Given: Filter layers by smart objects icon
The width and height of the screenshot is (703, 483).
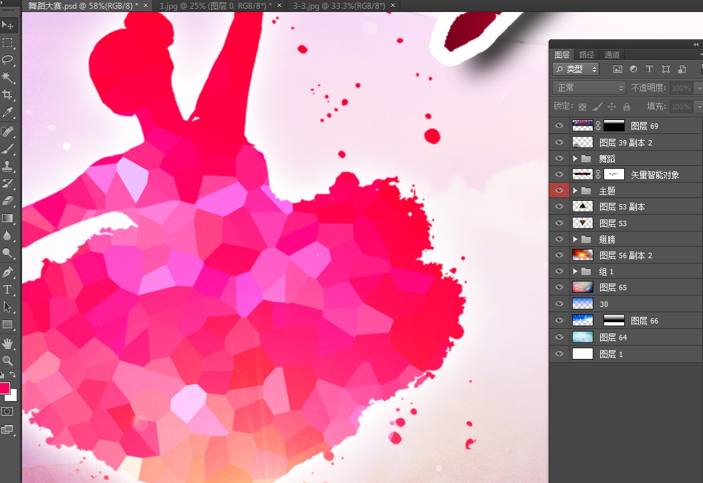Looking at the screenshot, I should click(x=682, y=69).
